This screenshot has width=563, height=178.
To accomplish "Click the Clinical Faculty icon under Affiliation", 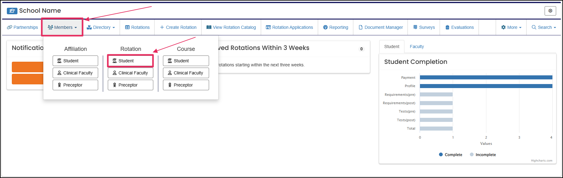I will point(59,73).
